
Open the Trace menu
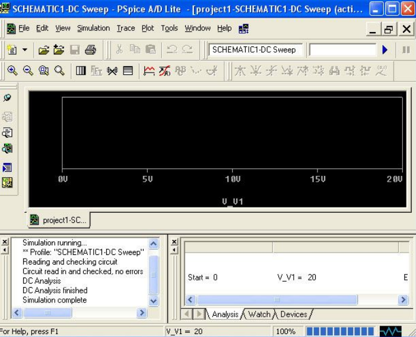[126, 28]
